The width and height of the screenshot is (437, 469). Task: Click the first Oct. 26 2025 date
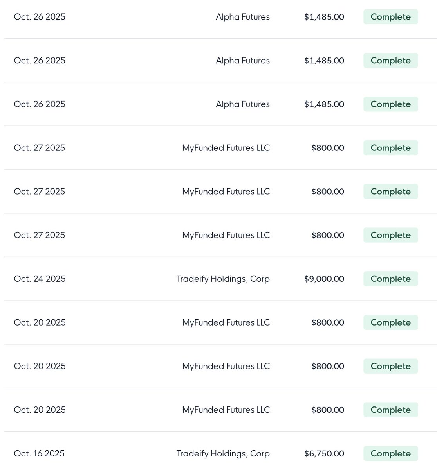pyautogui.click(x=40, y=17)
